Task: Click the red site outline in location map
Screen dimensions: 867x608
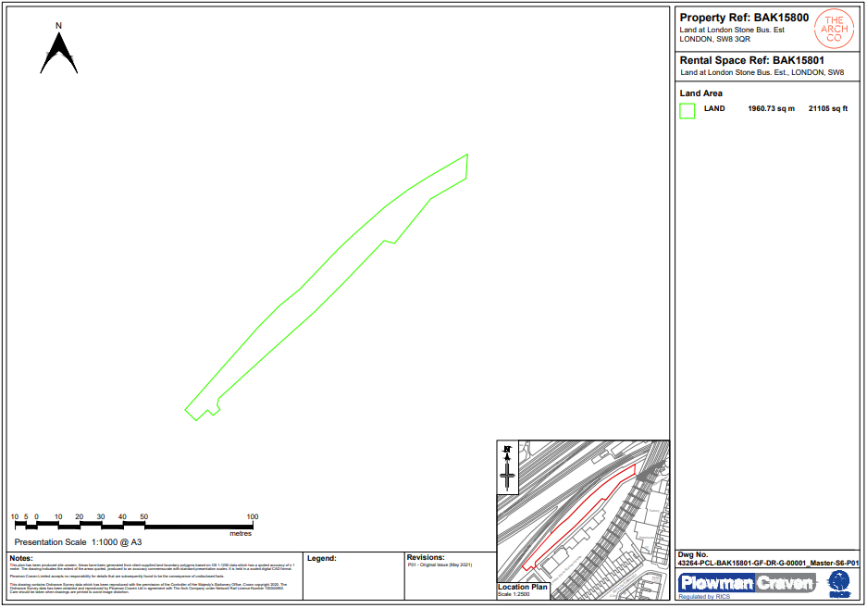Action: pyautogui.click(x=578, y=516)
